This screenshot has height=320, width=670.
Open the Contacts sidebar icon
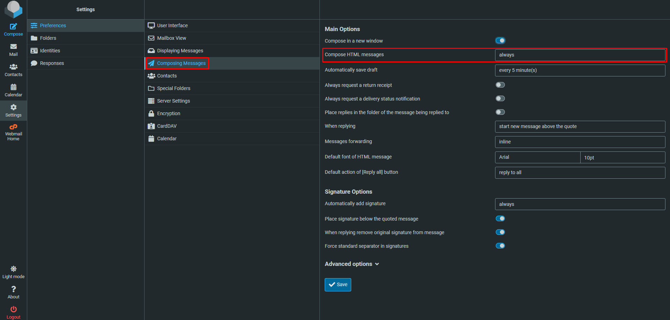point(13,67)
